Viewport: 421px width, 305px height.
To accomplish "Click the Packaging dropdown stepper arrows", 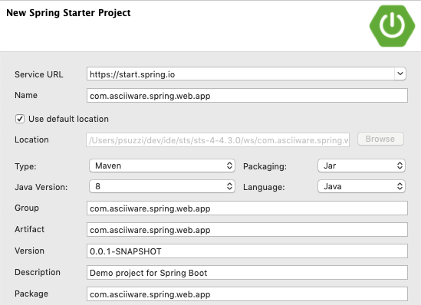I will click(x=400, y=166).
